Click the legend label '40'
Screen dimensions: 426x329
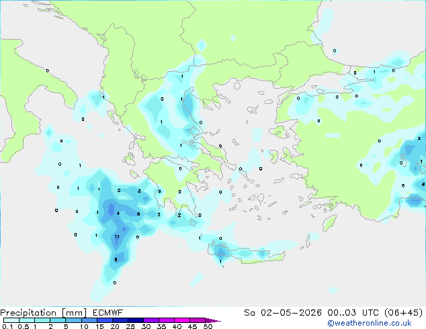(177, 326)
